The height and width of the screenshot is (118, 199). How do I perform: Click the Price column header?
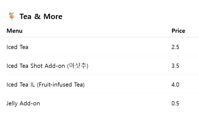pos(178,31)
